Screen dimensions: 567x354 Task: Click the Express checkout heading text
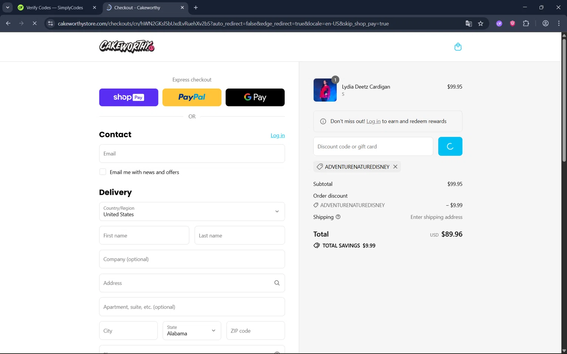tap(192, 80)
